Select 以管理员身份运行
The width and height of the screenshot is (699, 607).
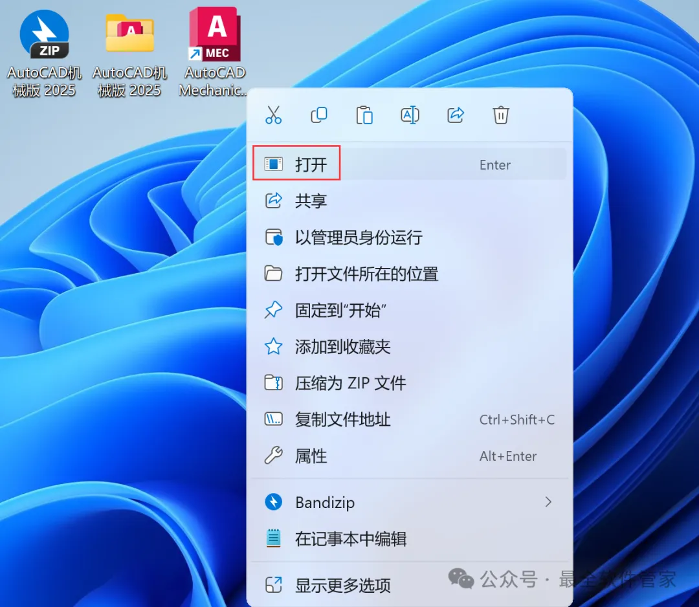(x=409, y=237)
